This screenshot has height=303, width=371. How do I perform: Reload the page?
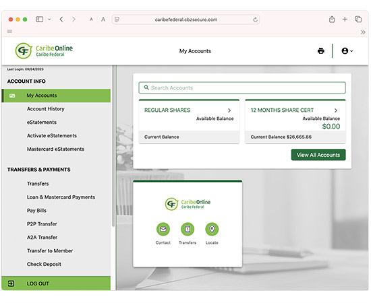[x=255, y=20]
